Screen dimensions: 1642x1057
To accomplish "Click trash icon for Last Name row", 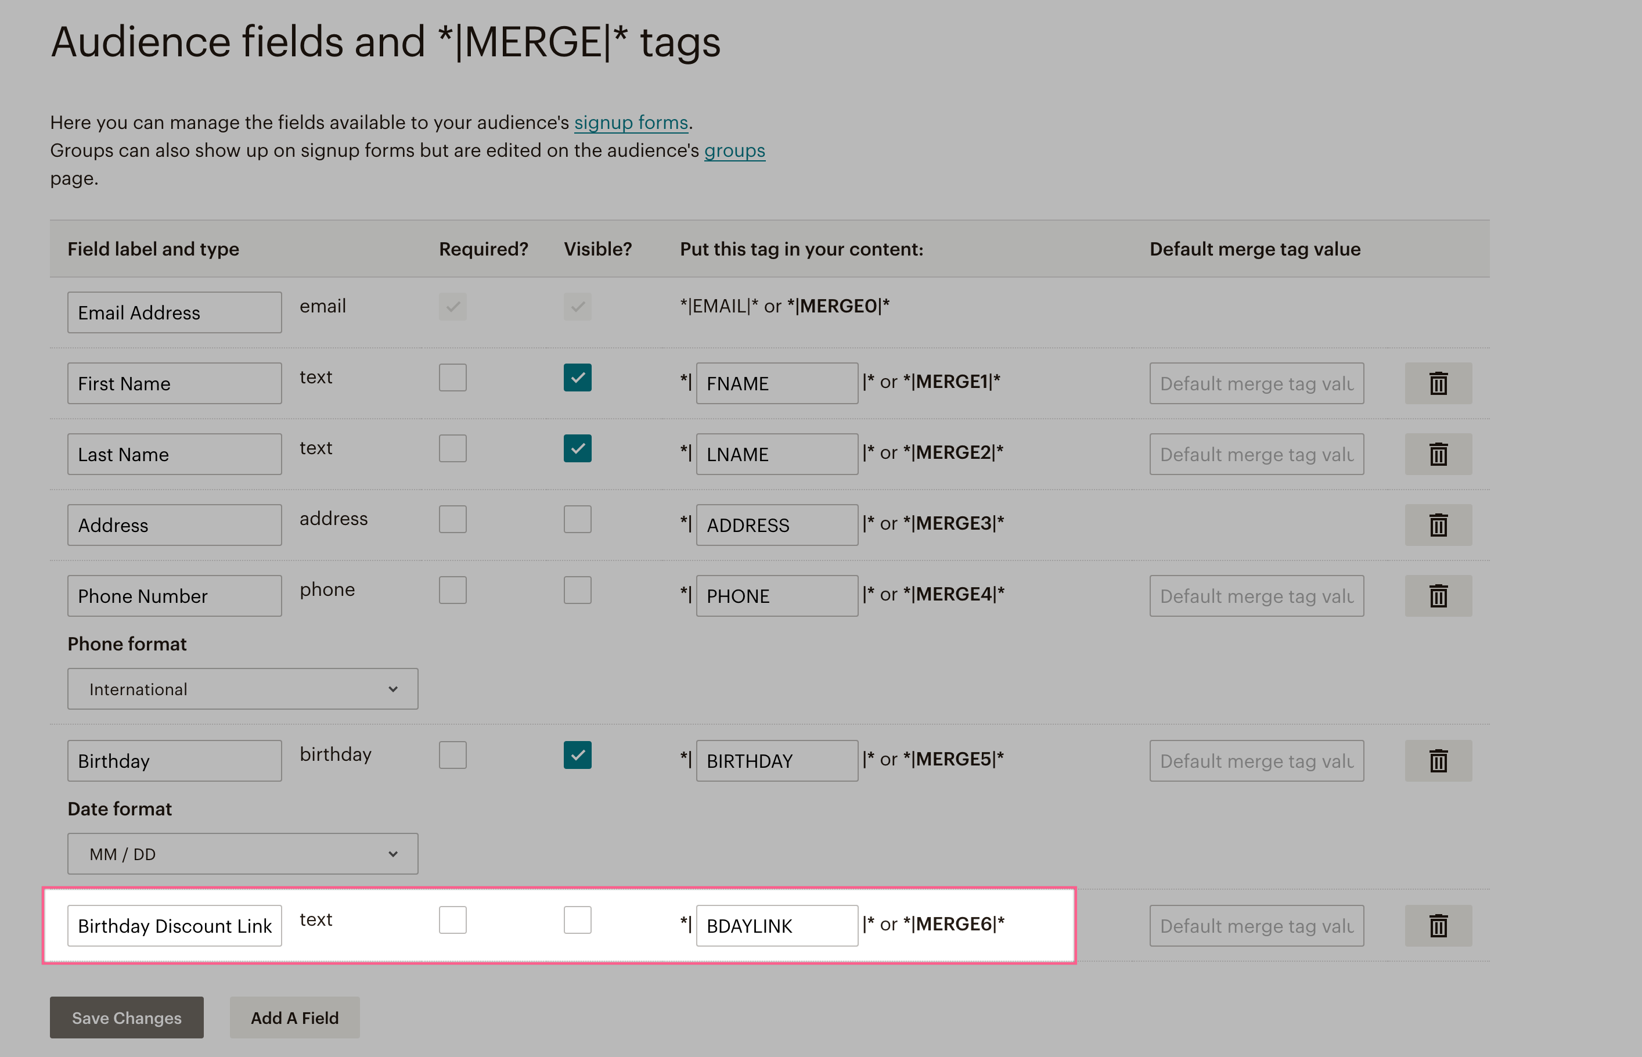I will point(1438,454).
